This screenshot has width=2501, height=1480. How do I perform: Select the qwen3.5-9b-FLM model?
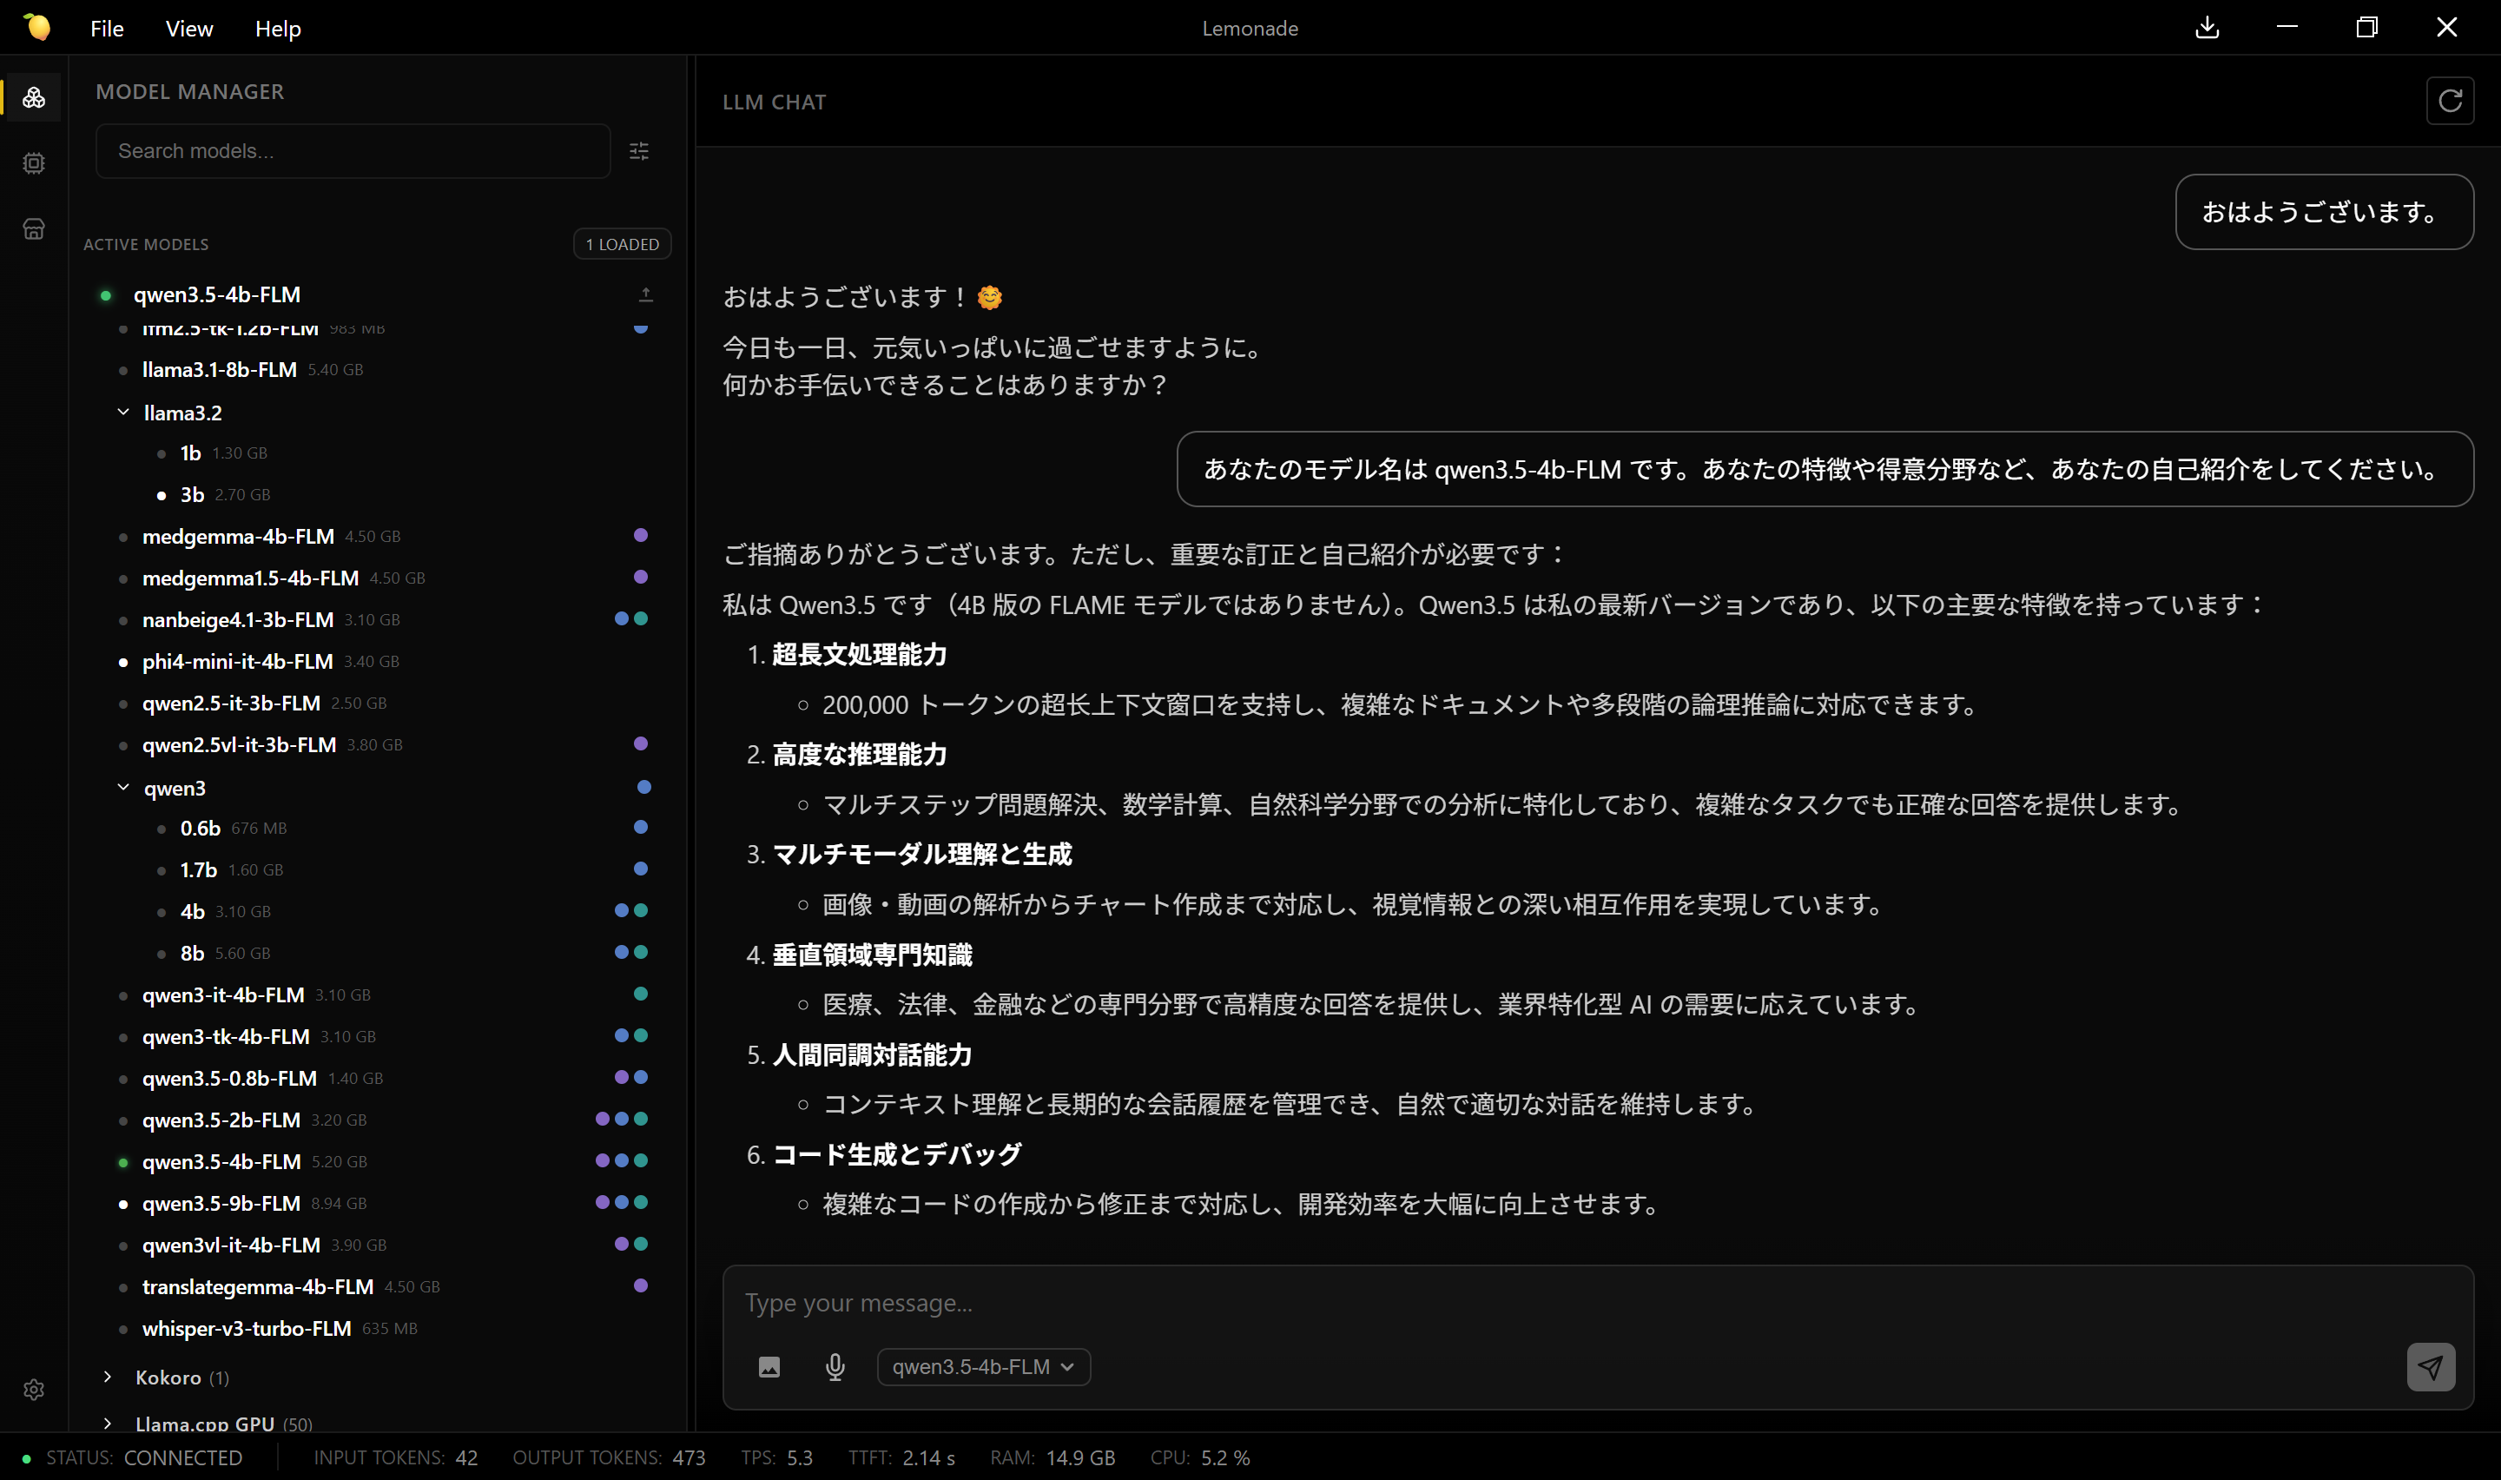(221, 1203)
